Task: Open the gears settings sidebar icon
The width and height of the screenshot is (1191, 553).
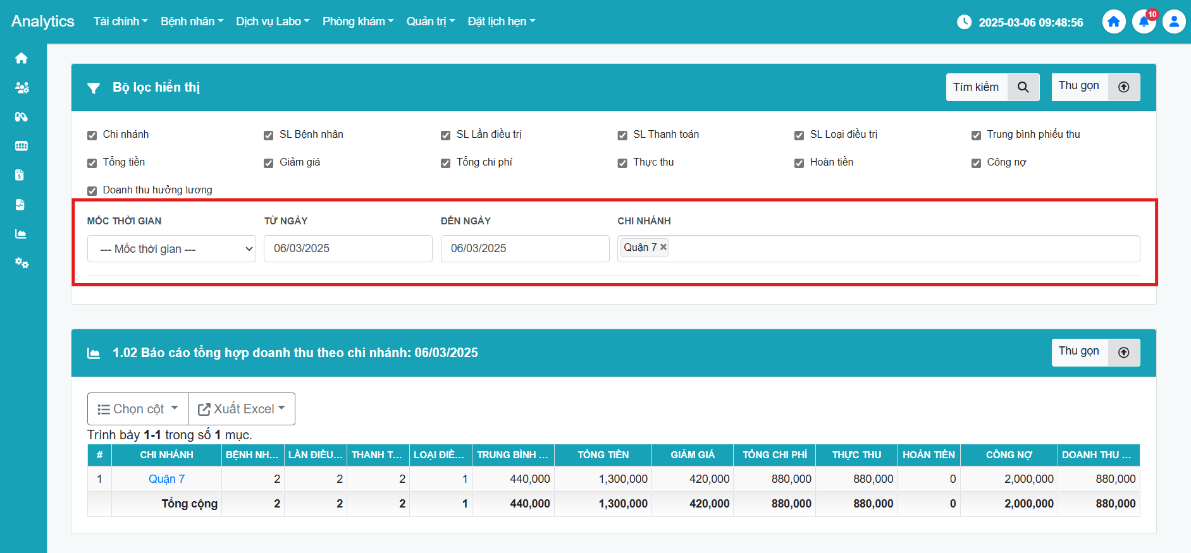Action: click(x=22, y=263)
